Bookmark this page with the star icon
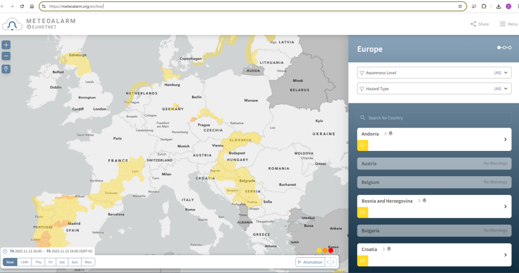The image size is (519, 273). click(460, 7)
